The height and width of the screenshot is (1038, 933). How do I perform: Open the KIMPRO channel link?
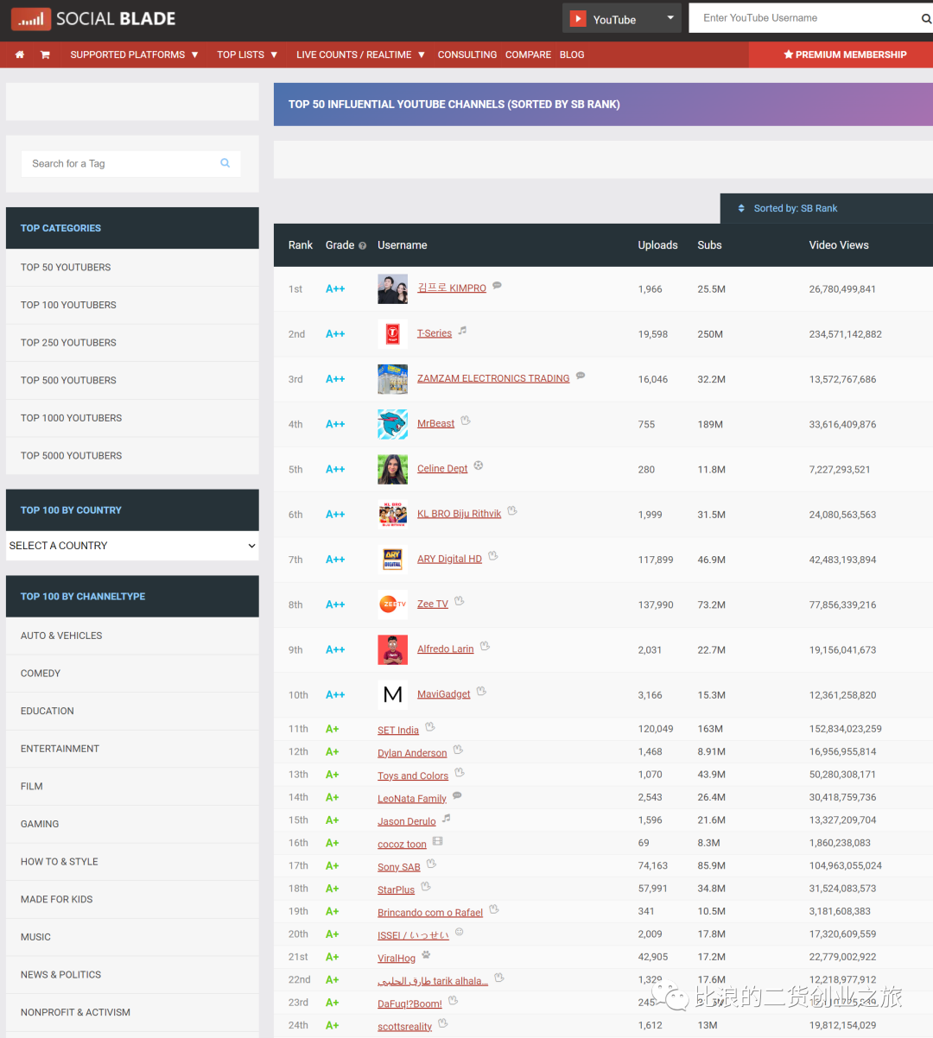point(452,288)
